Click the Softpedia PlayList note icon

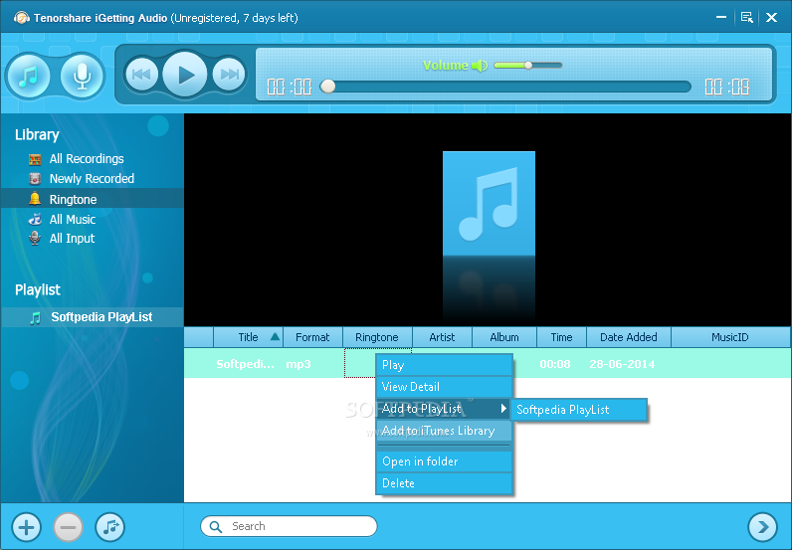tap(36, 318)
